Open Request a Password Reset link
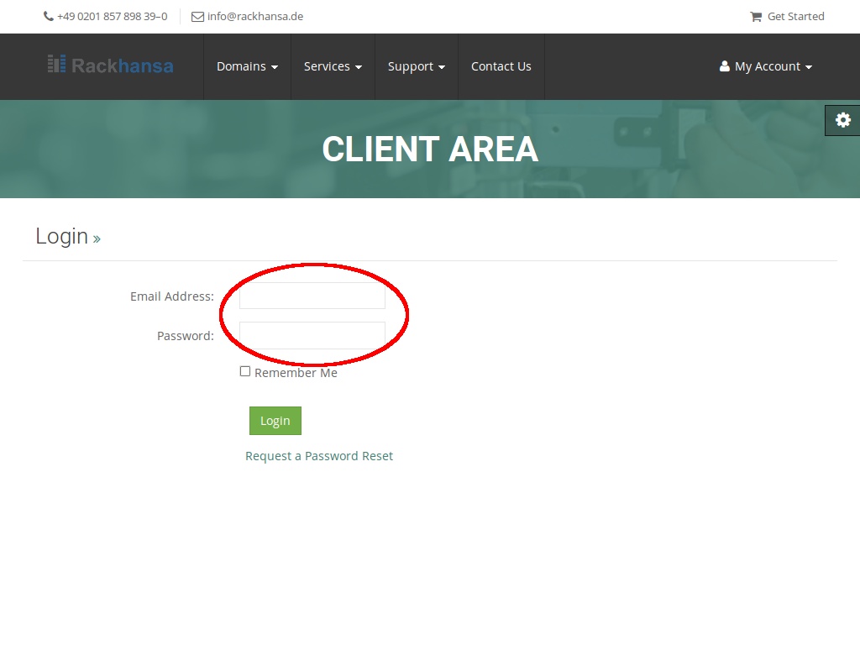The image size is (860, 645). point(319,456)
